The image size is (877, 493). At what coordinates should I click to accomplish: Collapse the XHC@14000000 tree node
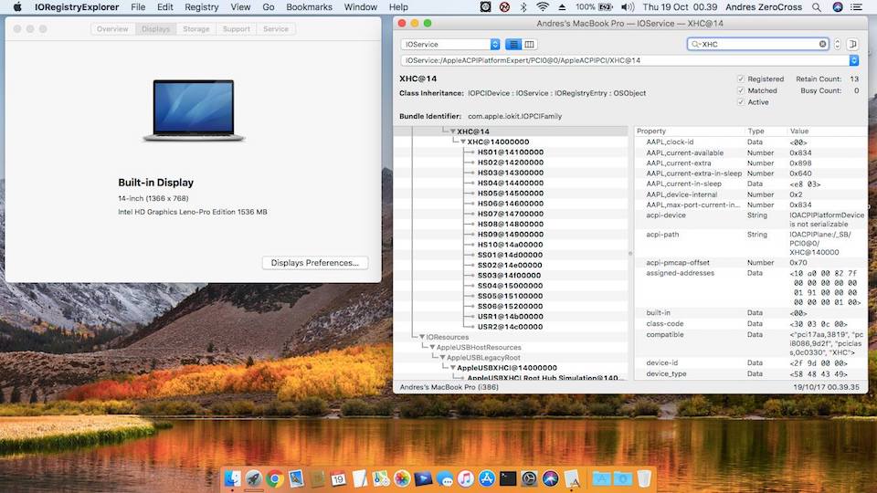coord(462,142)
